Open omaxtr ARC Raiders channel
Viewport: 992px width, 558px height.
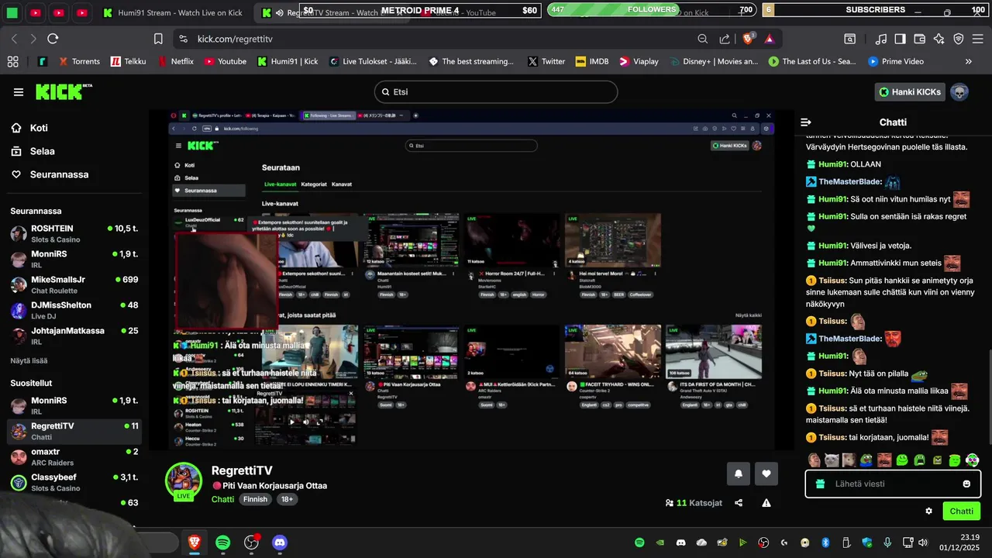[74, 456]
